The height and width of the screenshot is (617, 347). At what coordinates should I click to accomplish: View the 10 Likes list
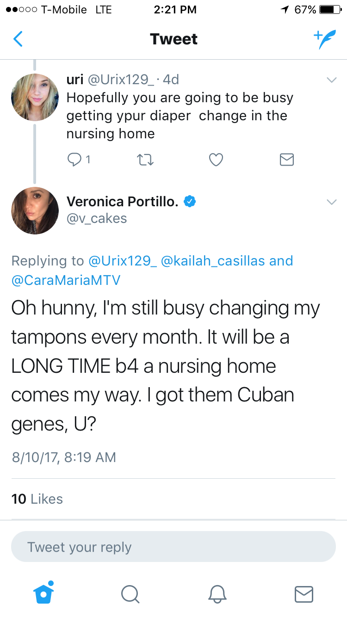[x=37, y=499]
